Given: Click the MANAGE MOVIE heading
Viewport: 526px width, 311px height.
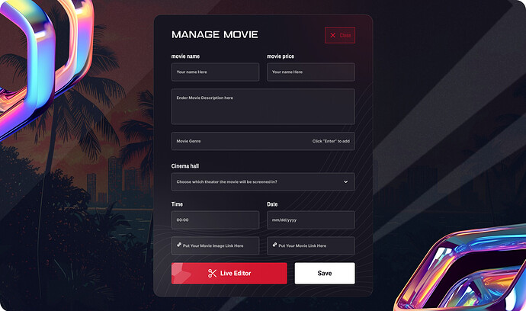Looking at the screenshot, I should click(215, 34).
